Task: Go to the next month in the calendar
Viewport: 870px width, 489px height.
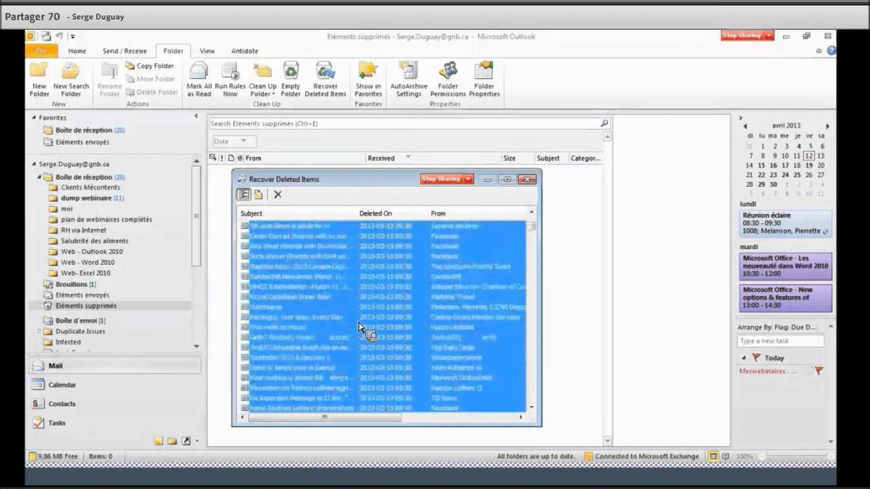Action: point(827,126)
